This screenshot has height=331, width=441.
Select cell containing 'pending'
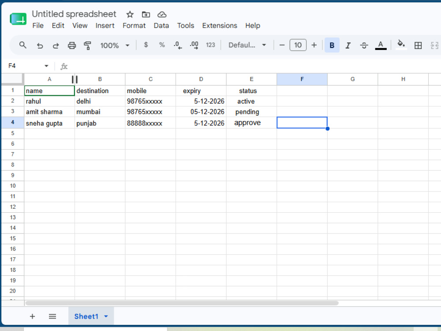(251, 112)
